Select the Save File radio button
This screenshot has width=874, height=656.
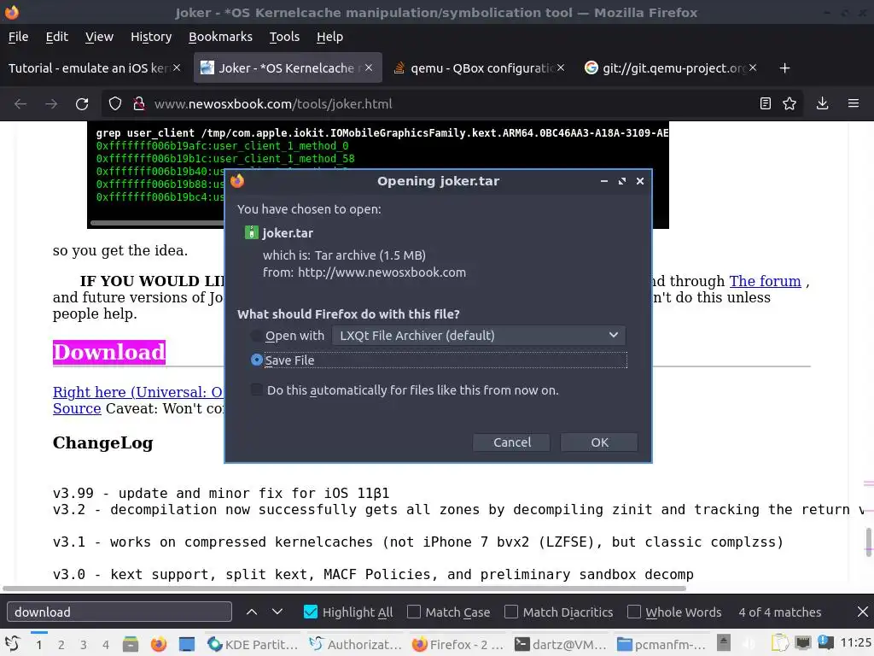tap(256, 360)
